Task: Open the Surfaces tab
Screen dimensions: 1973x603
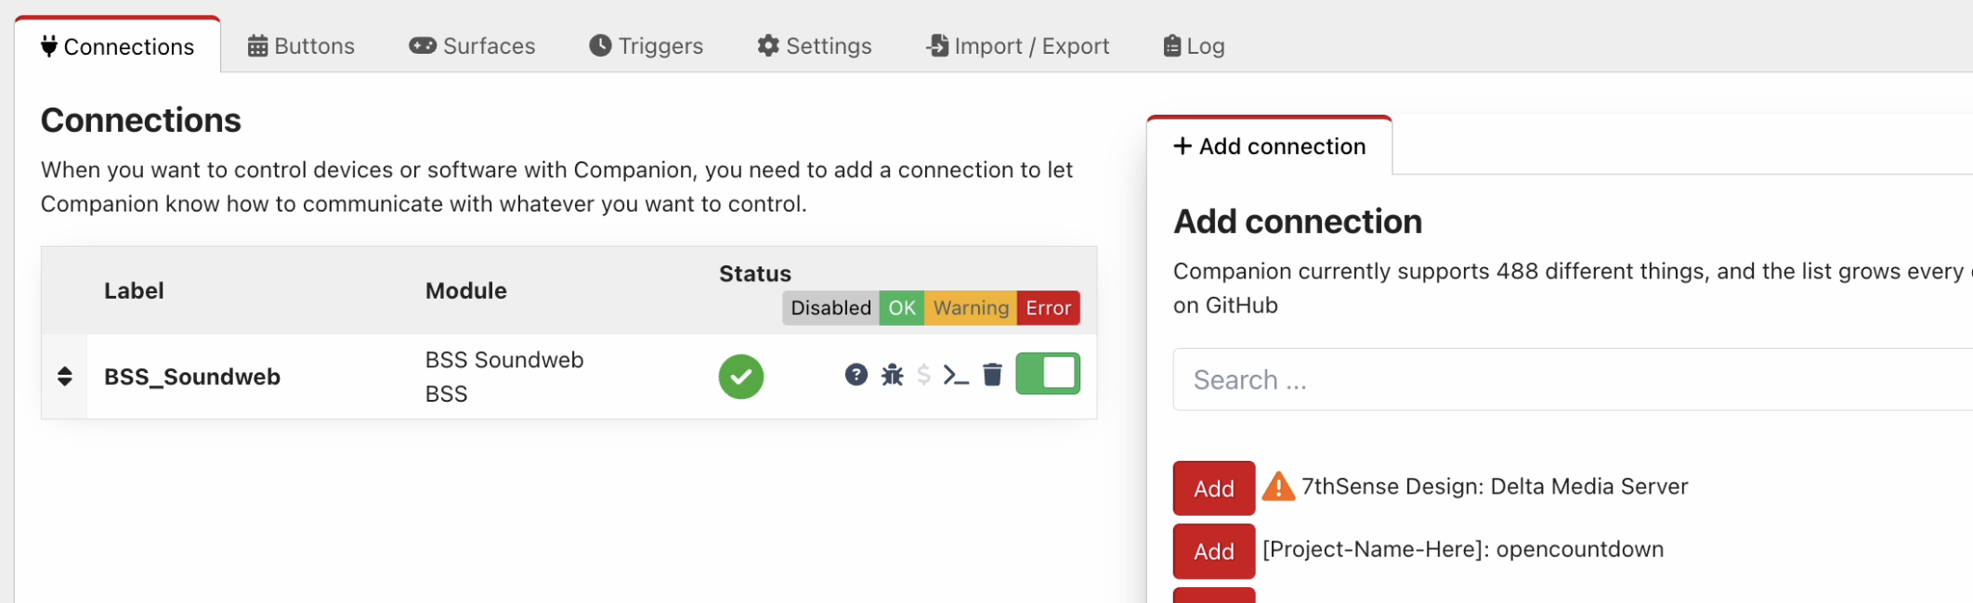Action: tap(472, 46)
